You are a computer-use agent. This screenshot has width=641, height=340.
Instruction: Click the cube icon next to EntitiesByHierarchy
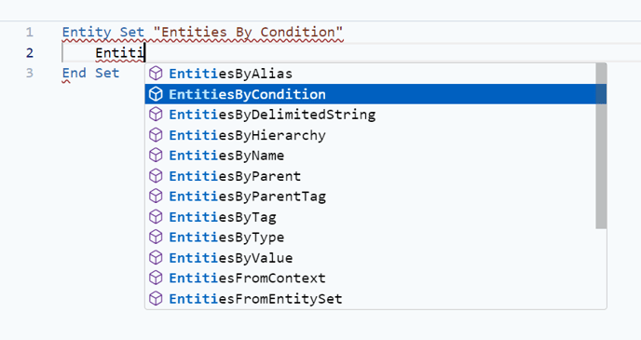(x=156, y=135)
